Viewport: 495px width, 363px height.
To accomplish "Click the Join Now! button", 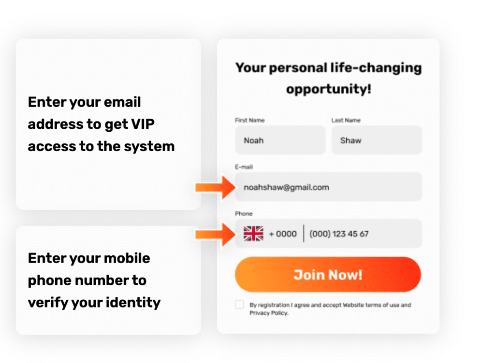I will [x=328, y=275].
